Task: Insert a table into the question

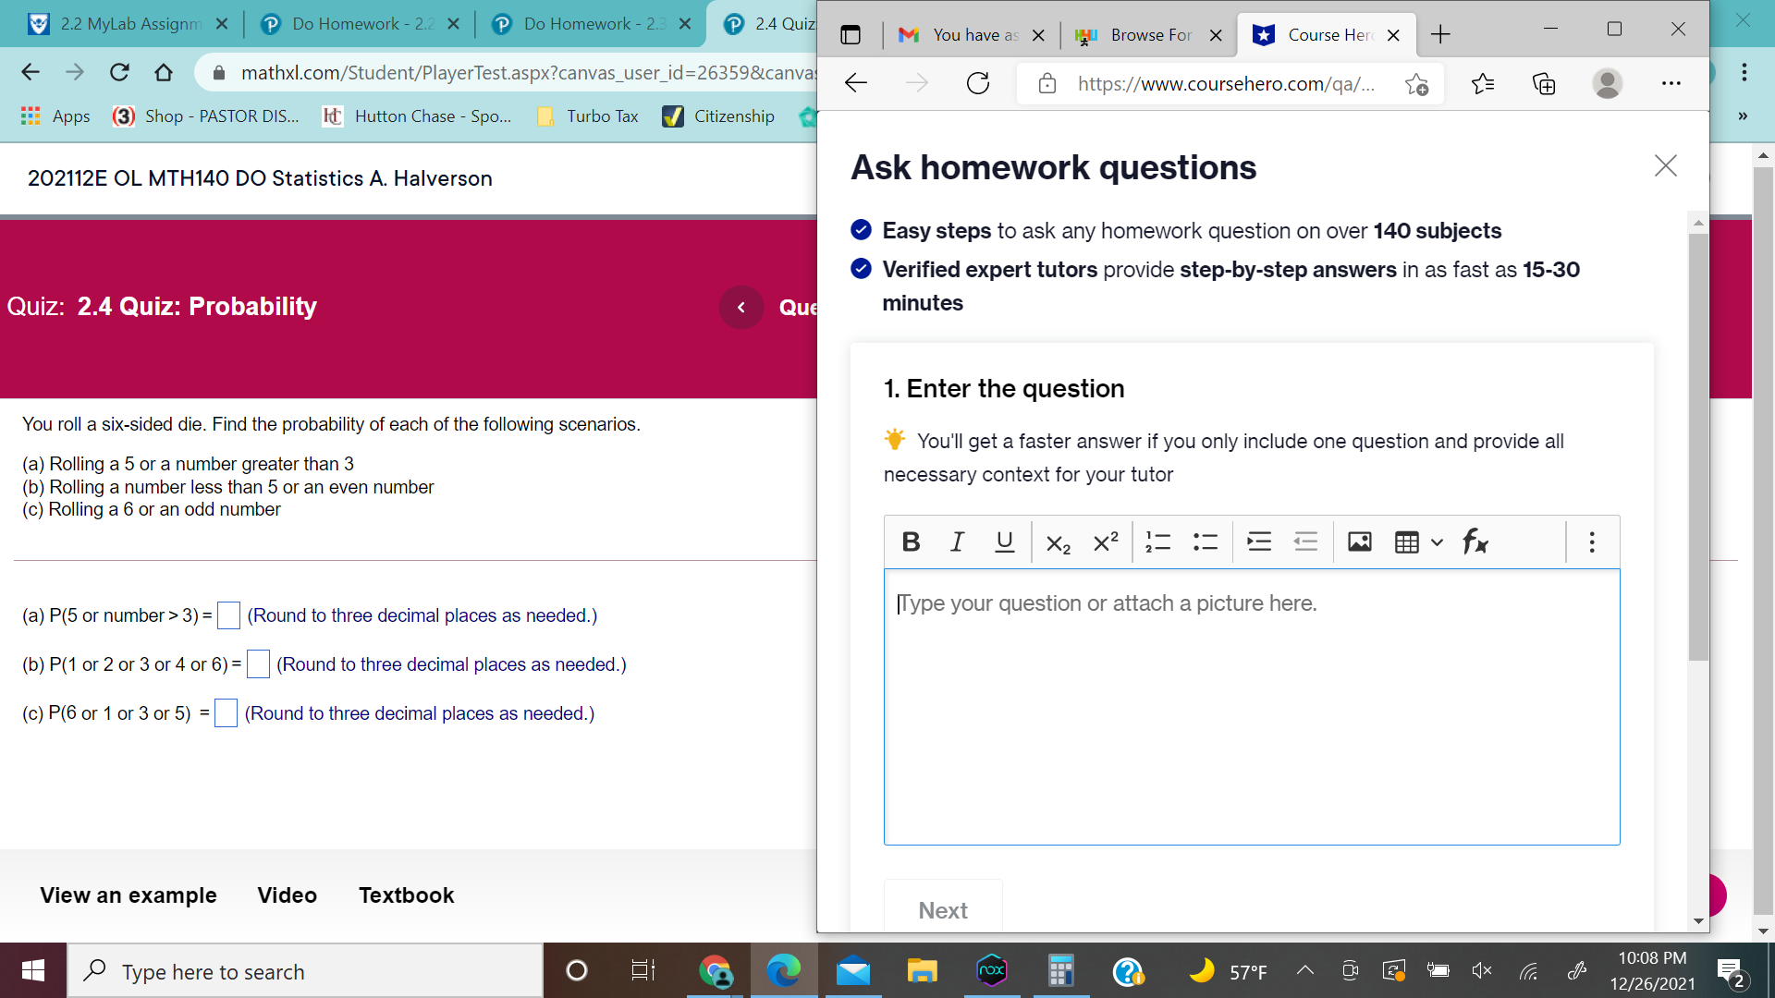Action: [1406, 542]
